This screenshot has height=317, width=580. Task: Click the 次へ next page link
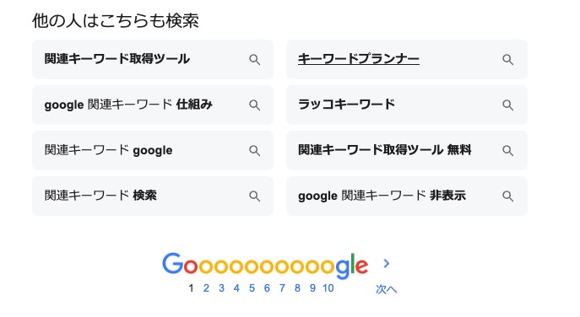(386, 289)
